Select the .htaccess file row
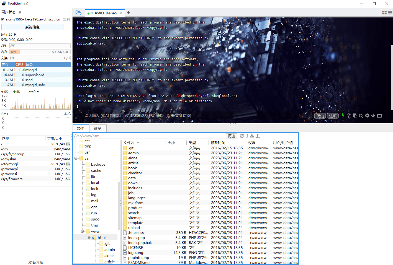This screenshot has height=265, width=393. 210,233
